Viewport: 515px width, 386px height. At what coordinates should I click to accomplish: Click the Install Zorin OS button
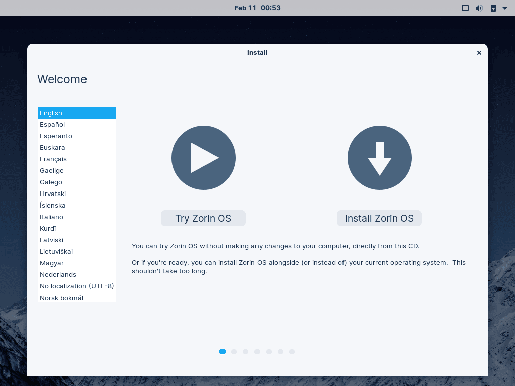[x=379, y=218]
